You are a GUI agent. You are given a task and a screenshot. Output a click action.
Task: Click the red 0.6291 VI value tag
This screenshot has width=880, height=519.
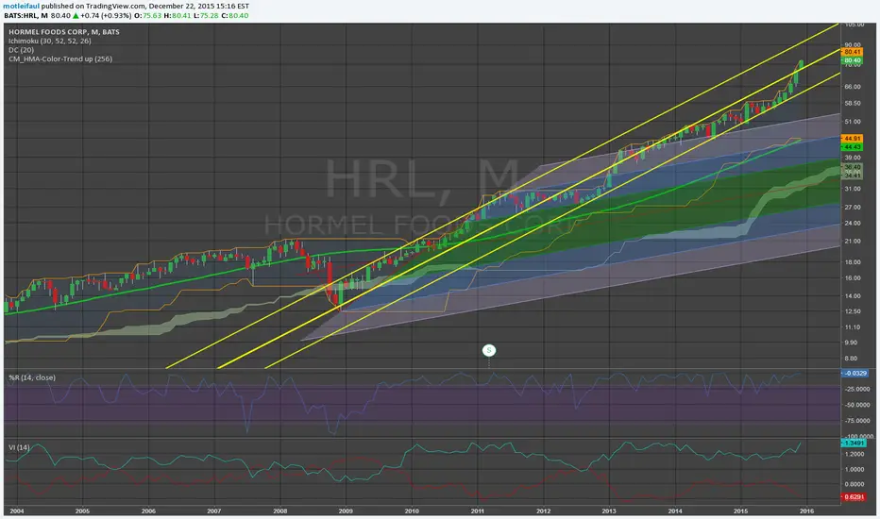pos(854,497)
